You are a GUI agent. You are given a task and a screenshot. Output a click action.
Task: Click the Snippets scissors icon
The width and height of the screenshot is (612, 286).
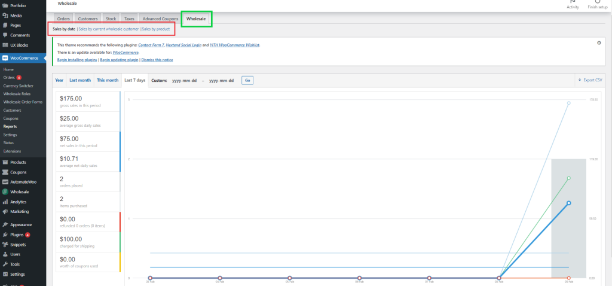tap(5, 244)
